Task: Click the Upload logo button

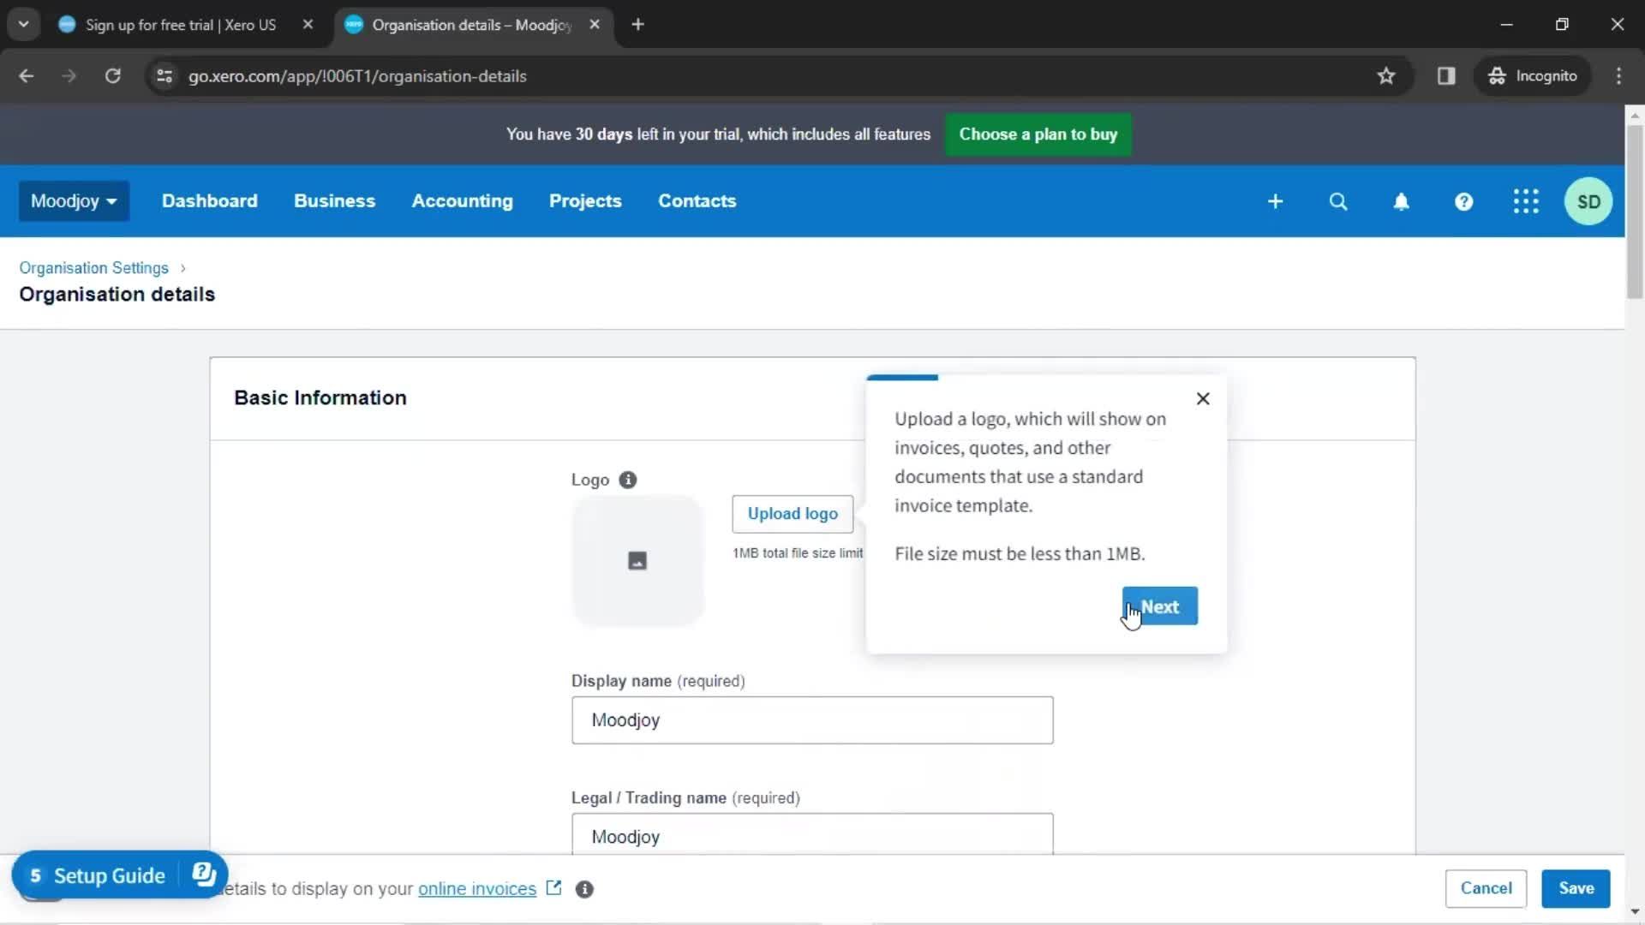Action: pos(793,514)
